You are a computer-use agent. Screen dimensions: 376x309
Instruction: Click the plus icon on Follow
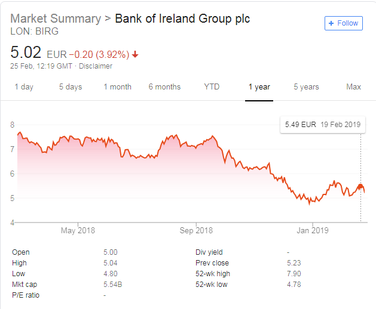(x=332, y=23)
